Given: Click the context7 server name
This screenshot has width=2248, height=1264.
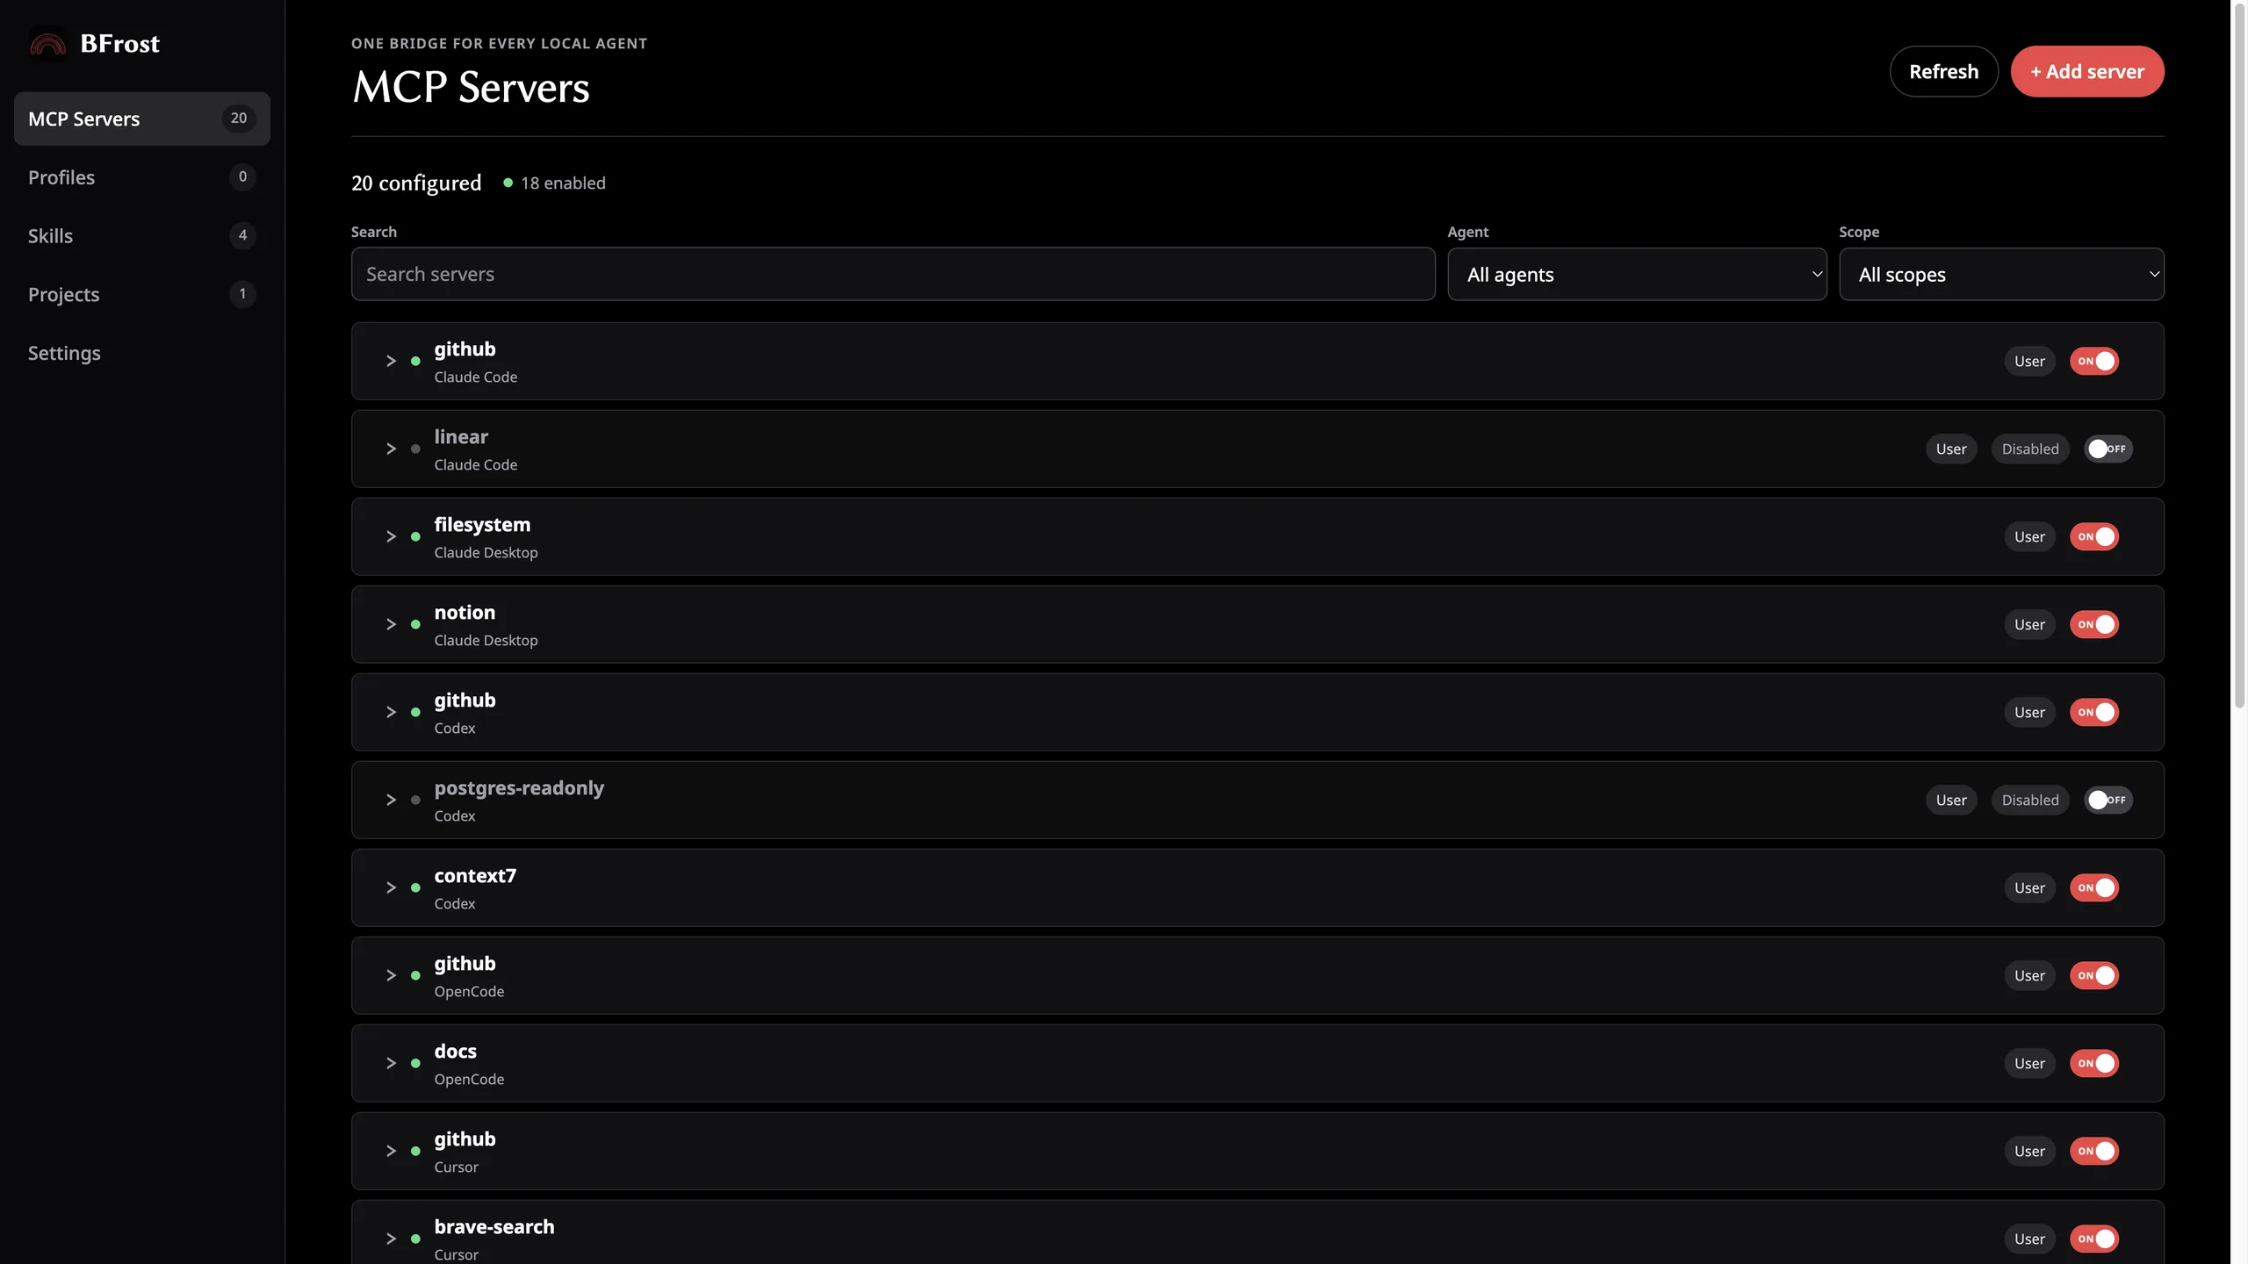Looking at the screenshot, I should tap(475, 876).
